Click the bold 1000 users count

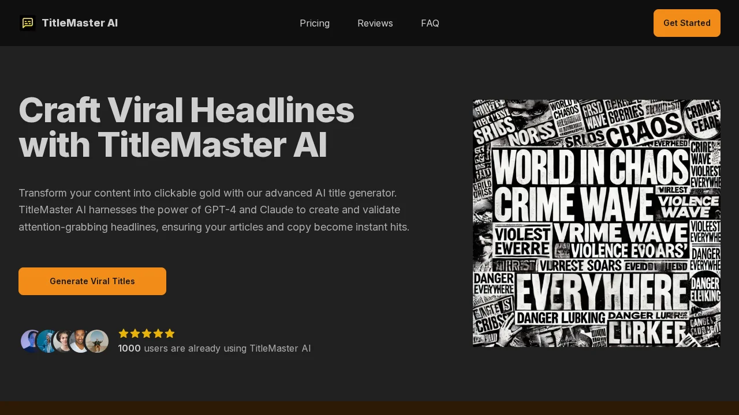coord(129,348)
